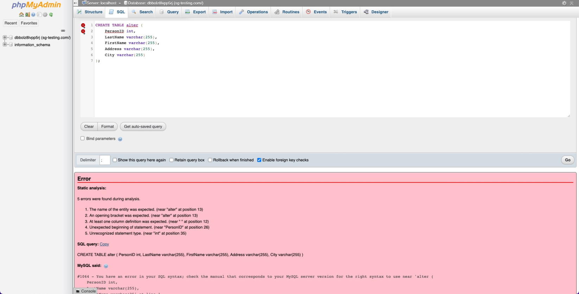Open phpMyAdmin documentation blue help icon
The height and width of the screenshot is (294, 579).
pos(33,15)
